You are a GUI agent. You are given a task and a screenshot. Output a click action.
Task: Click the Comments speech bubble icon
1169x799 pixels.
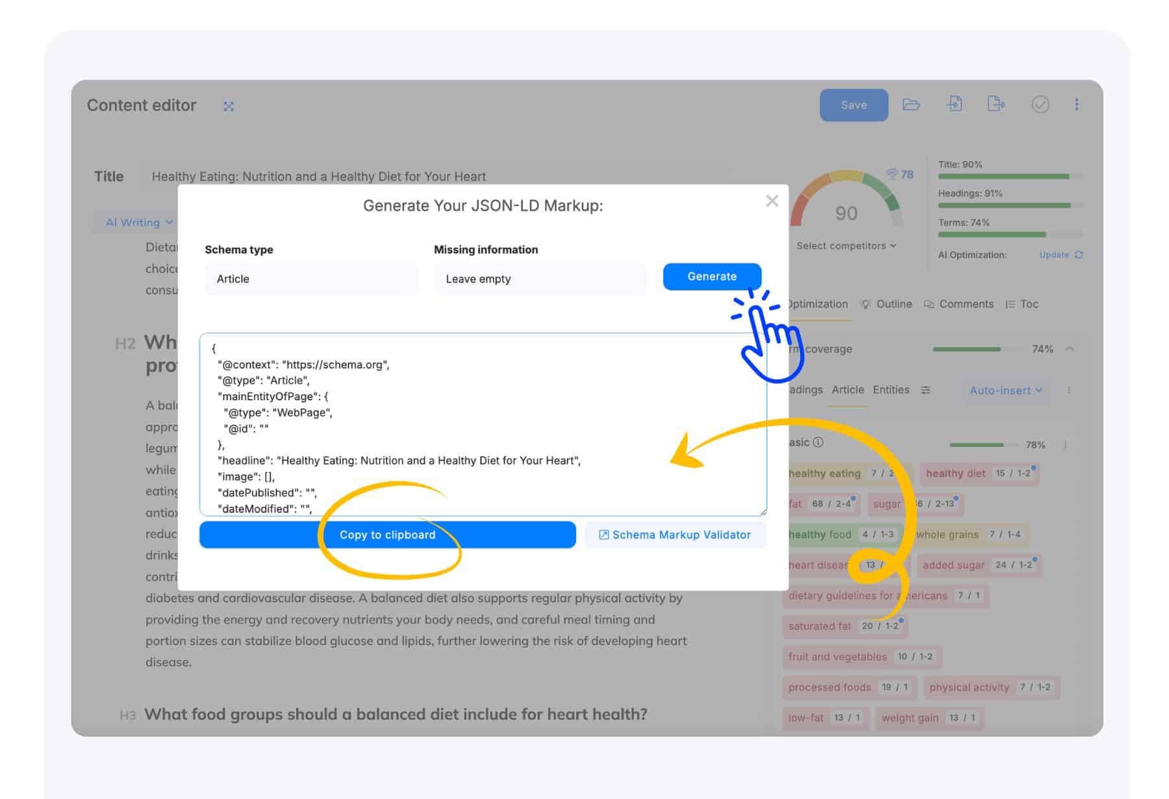[929, 304]
